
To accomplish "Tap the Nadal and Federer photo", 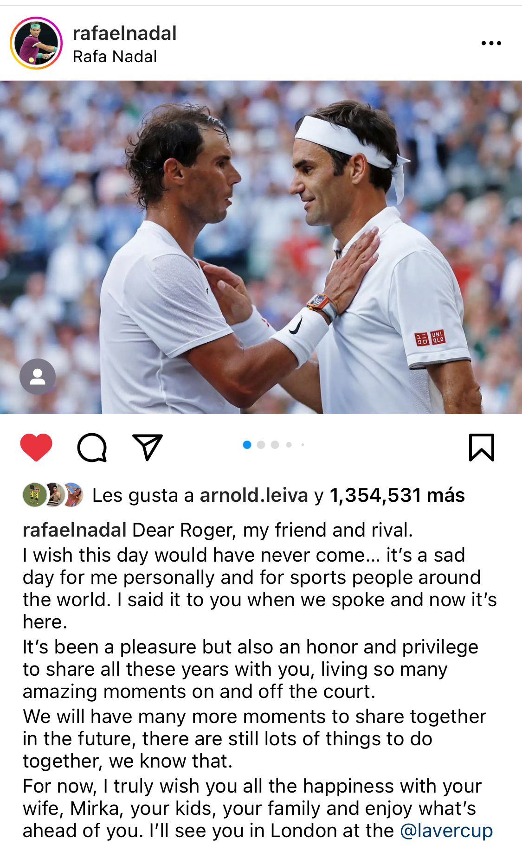I will click(261, 247).
